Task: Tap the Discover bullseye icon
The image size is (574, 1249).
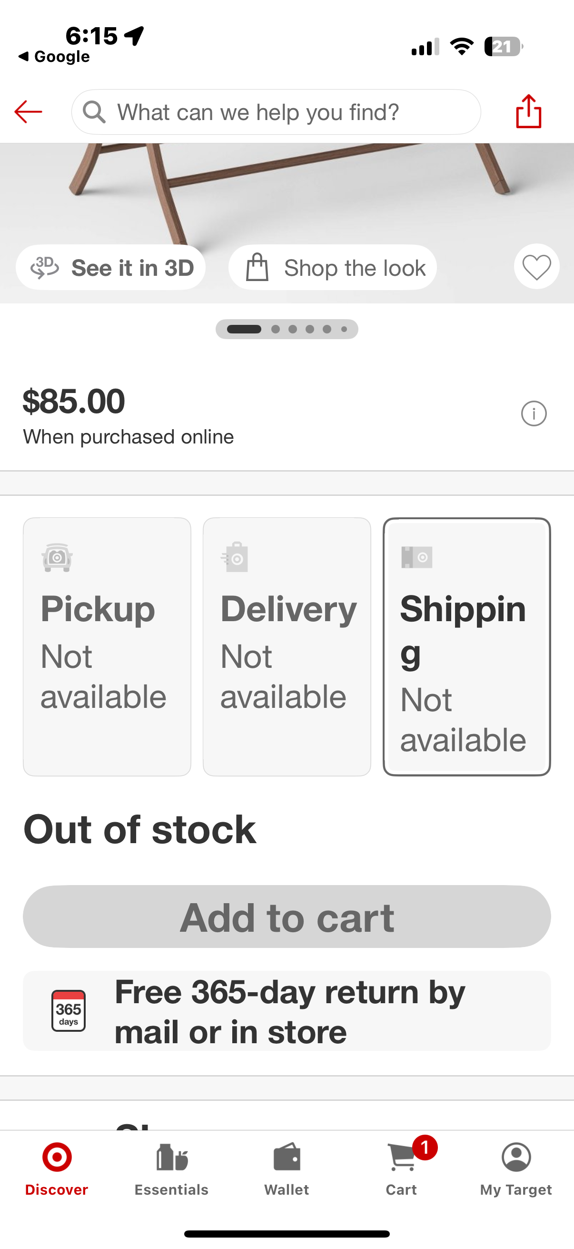Action: tap(57, 1158)
